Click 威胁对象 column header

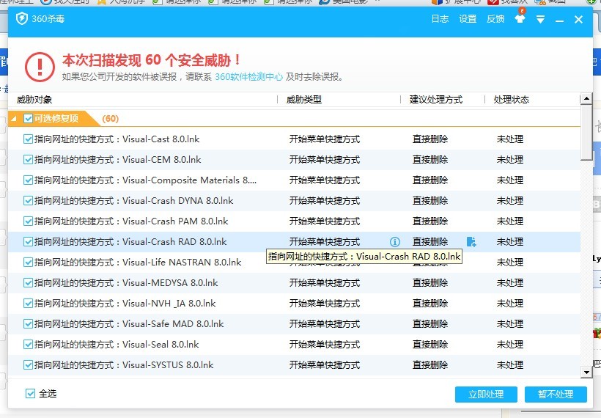point(34,100)
